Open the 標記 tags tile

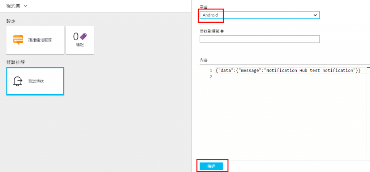coord(80,40)
